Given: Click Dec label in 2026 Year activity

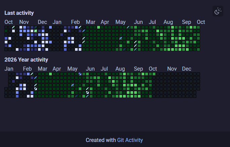Looking at the screenshot, I should 187,69.
